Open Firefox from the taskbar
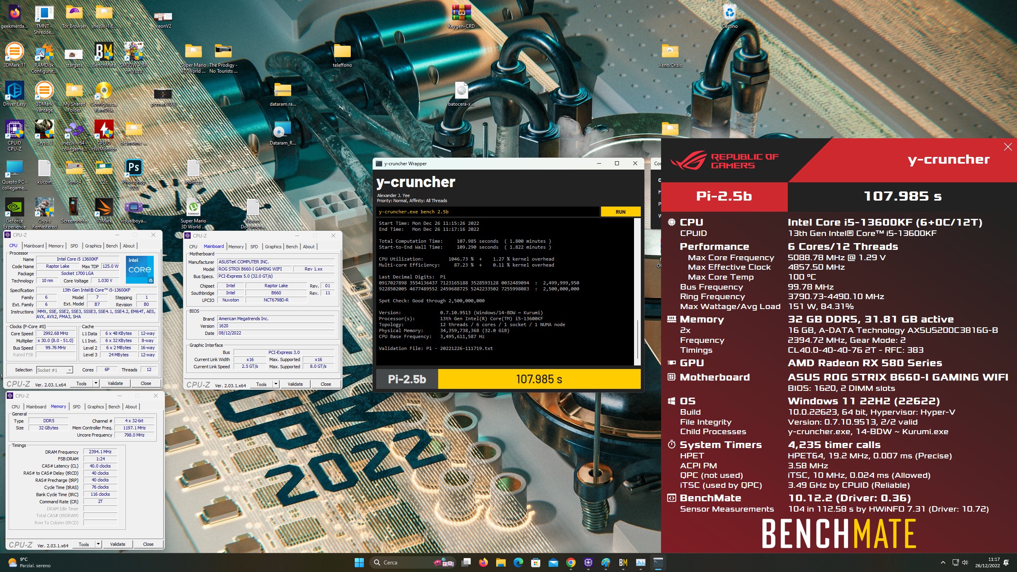Viewport: 1017px width, 572px height. (483, 562)
